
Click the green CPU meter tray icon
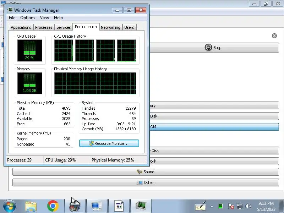pos(220,206)
